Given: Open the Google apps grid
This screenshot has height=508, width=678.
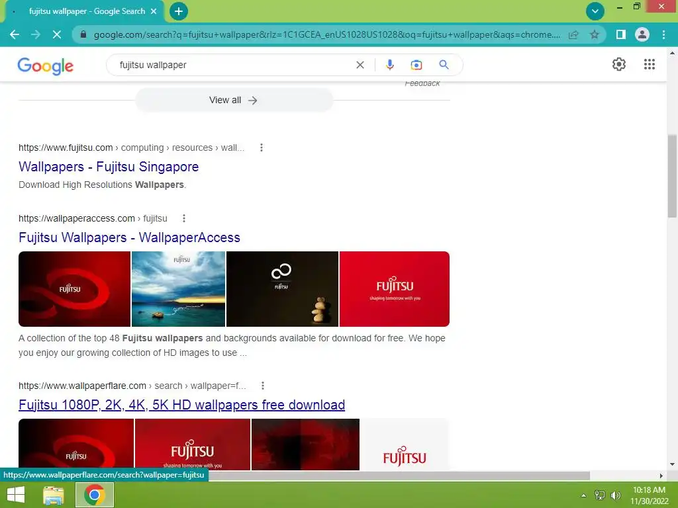Looking at the screenshot, I should (649, 64).
